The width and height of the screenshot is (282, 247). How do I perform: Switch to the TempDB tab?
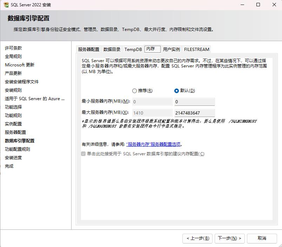(x=133, y=50)
